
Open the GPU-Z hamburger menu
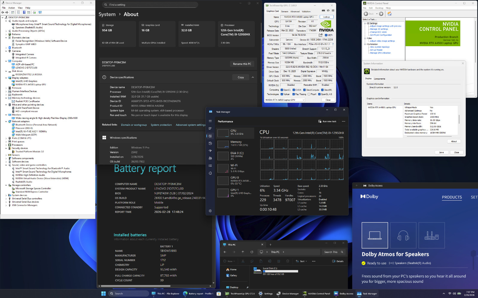pos(333,10)
